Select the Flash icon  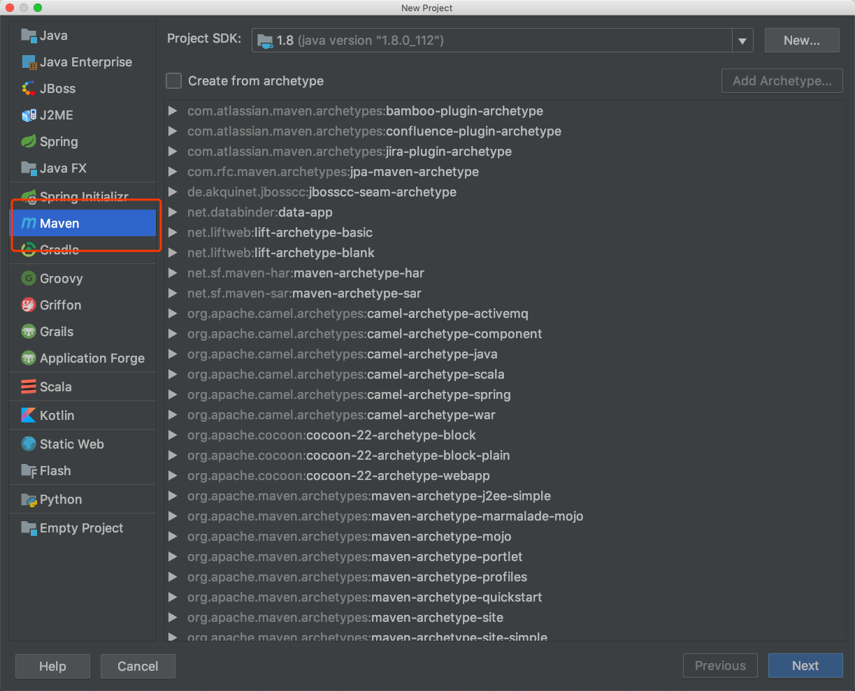pos(29,471)
